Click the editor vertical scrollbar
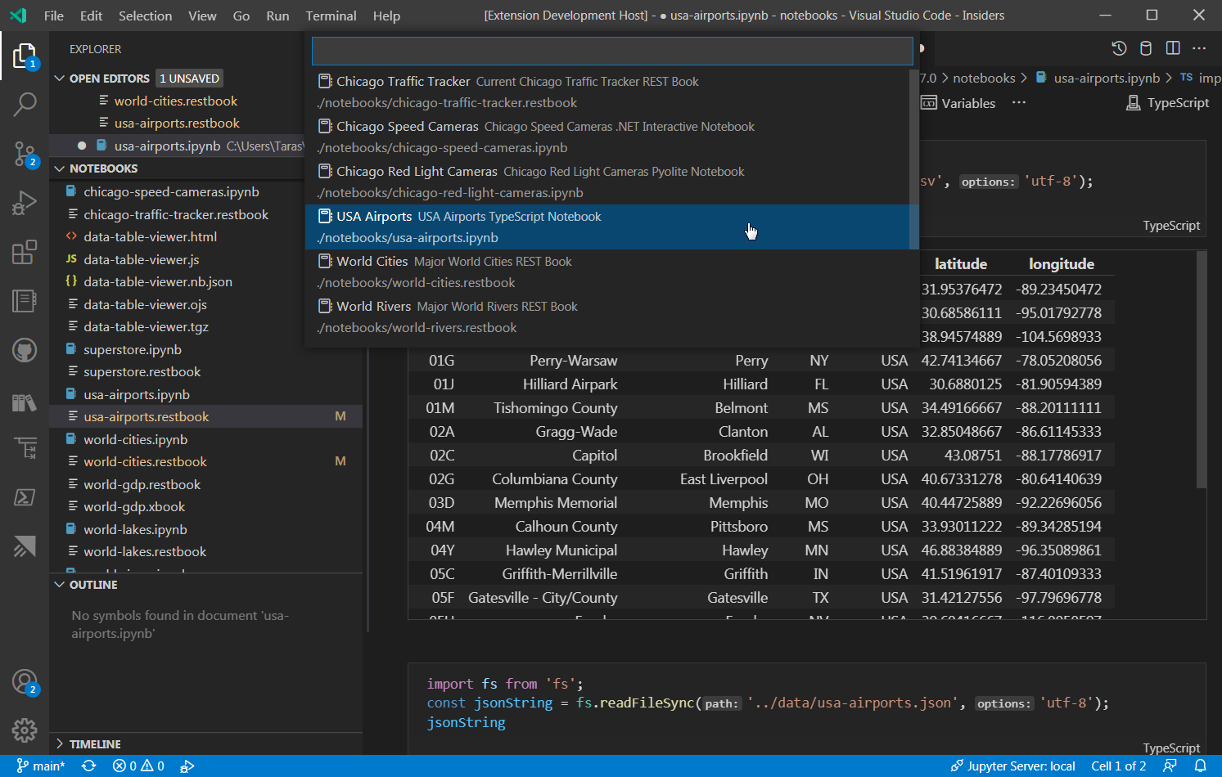Viewport: 1222px width, 777px height. pos(1202,370)
